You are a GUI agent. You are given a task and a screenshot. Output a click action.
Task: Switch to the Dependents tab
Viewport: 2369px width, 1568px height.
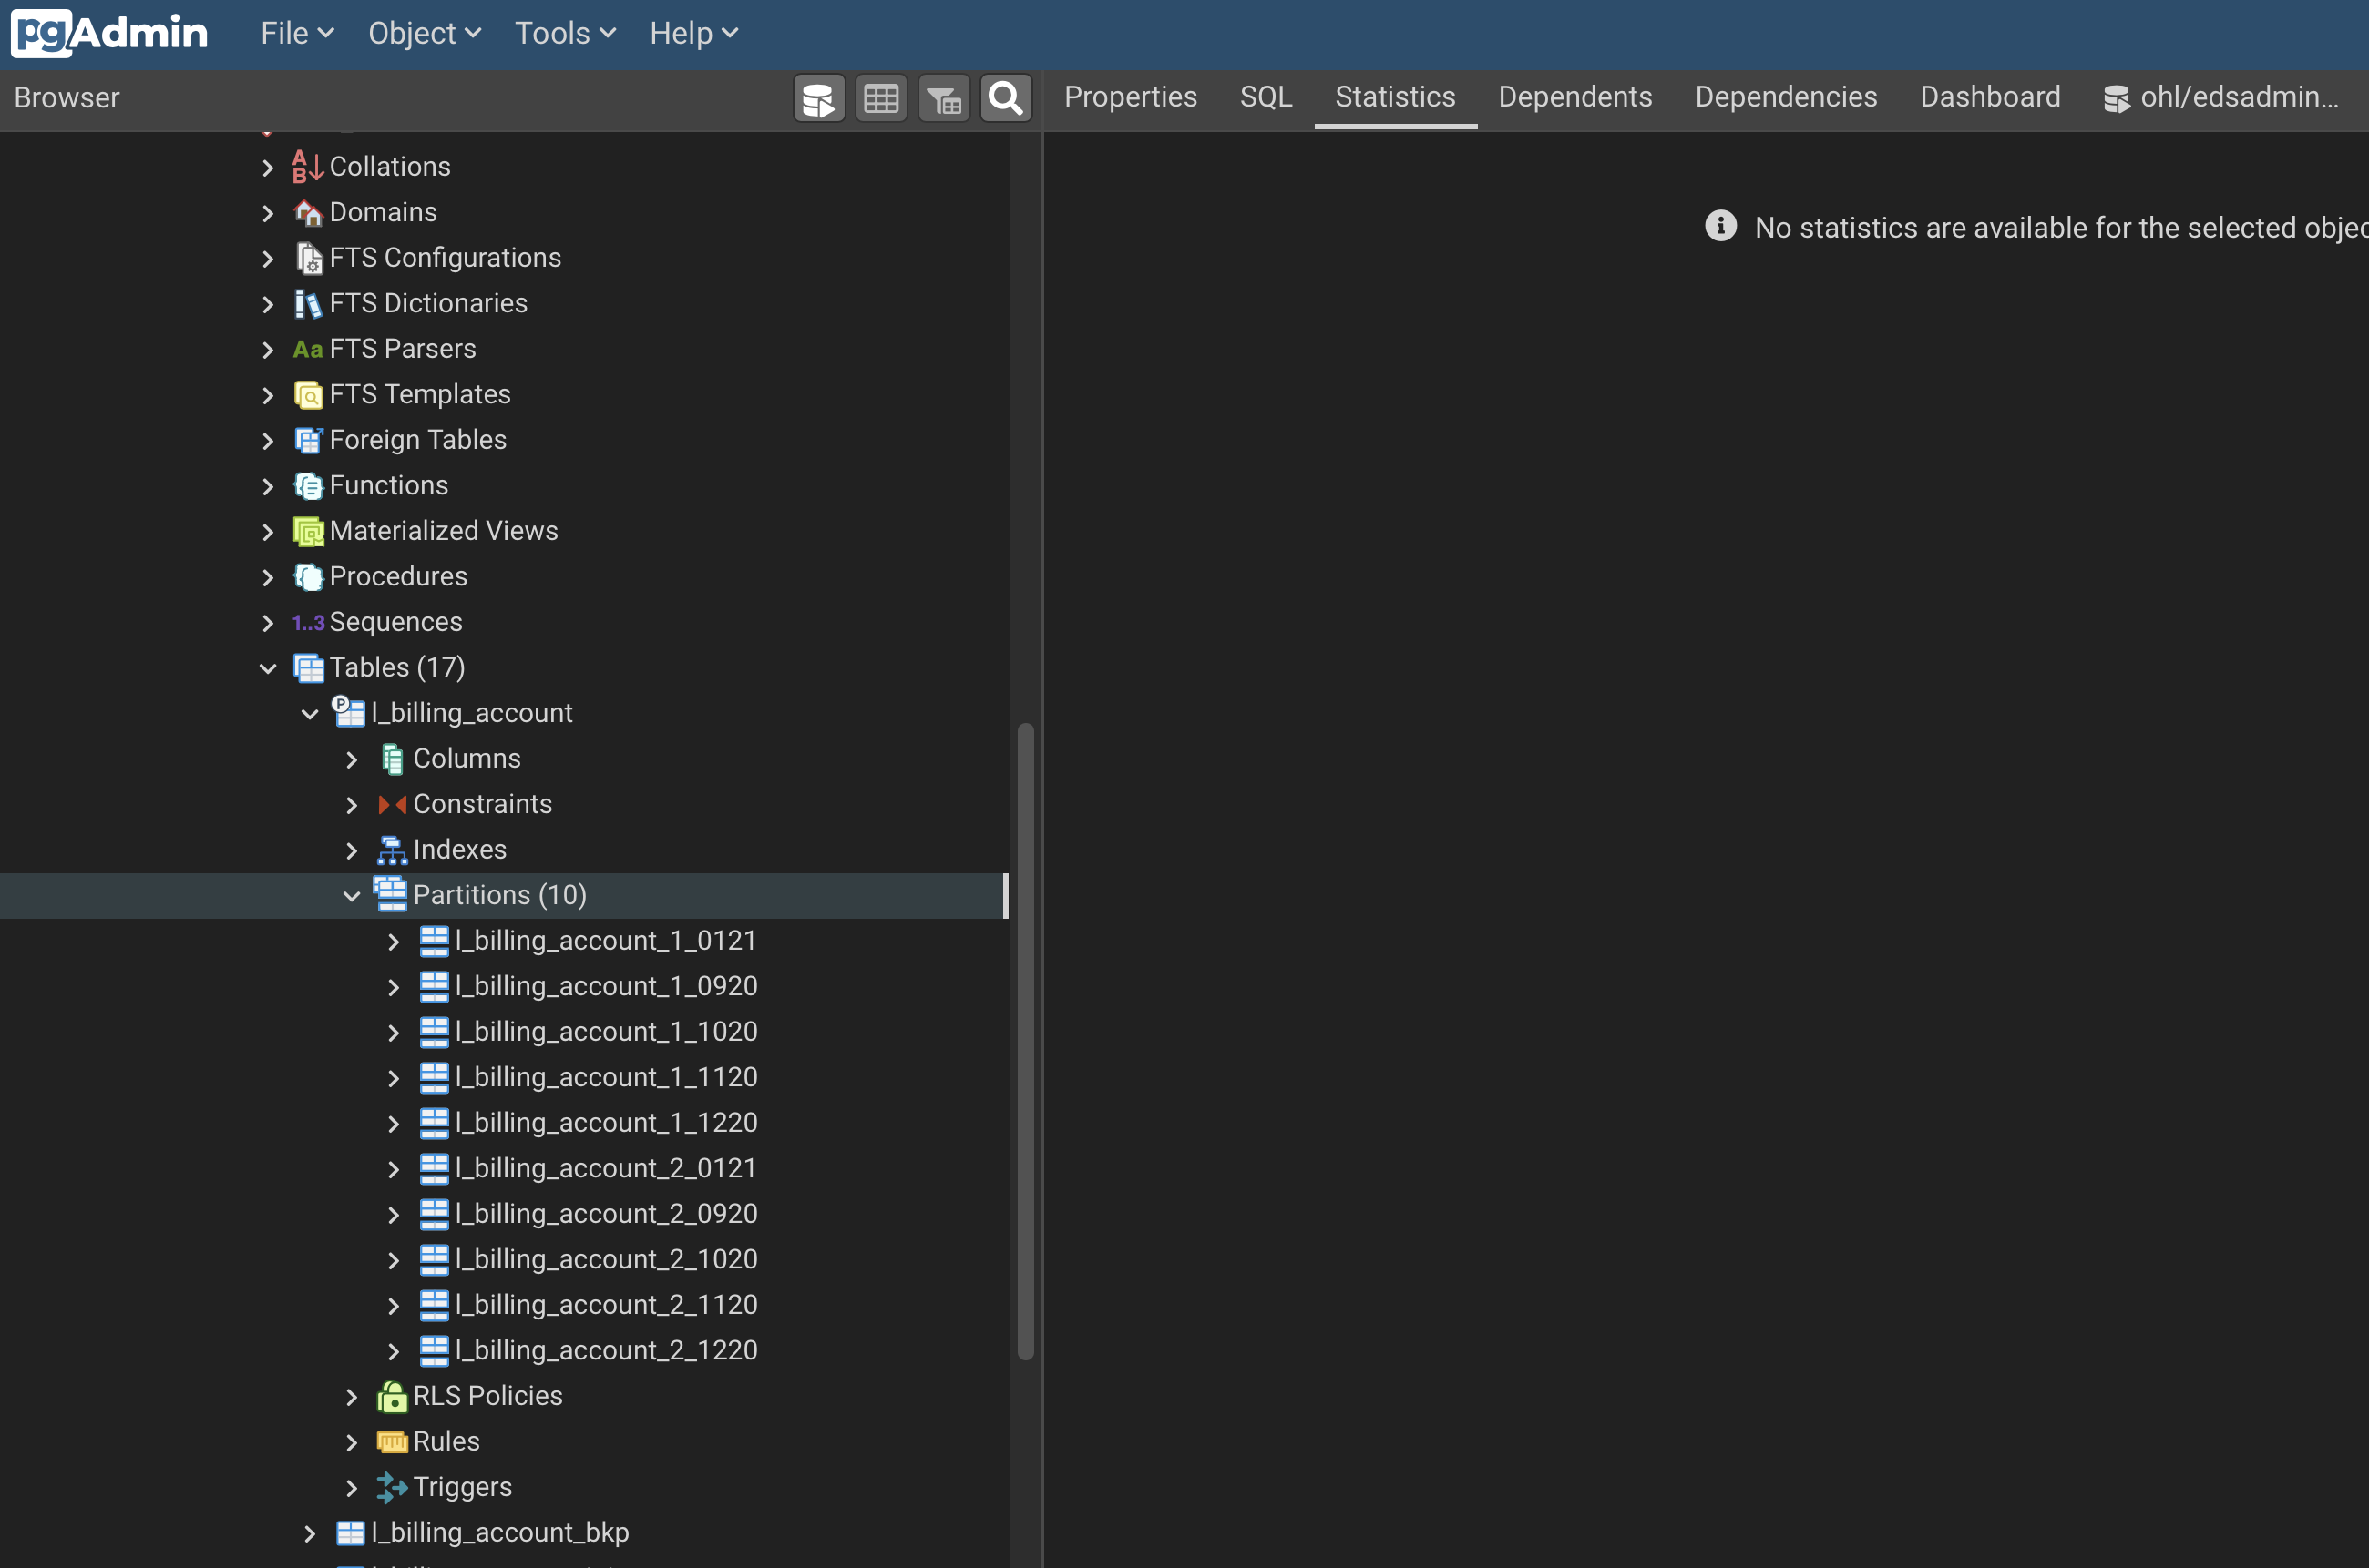(x=1574, y=97)
